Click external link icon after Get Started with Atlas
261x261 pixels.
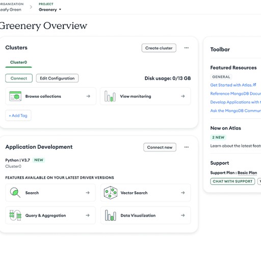(x=254, y=85)
